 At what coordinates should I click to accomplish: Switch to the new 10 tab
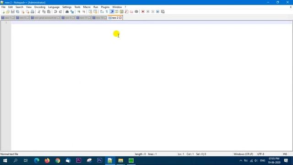click(100, 17)
